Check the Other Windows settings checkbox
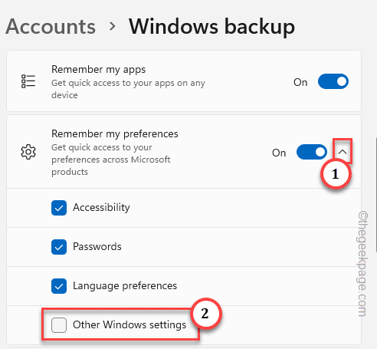 59,325
